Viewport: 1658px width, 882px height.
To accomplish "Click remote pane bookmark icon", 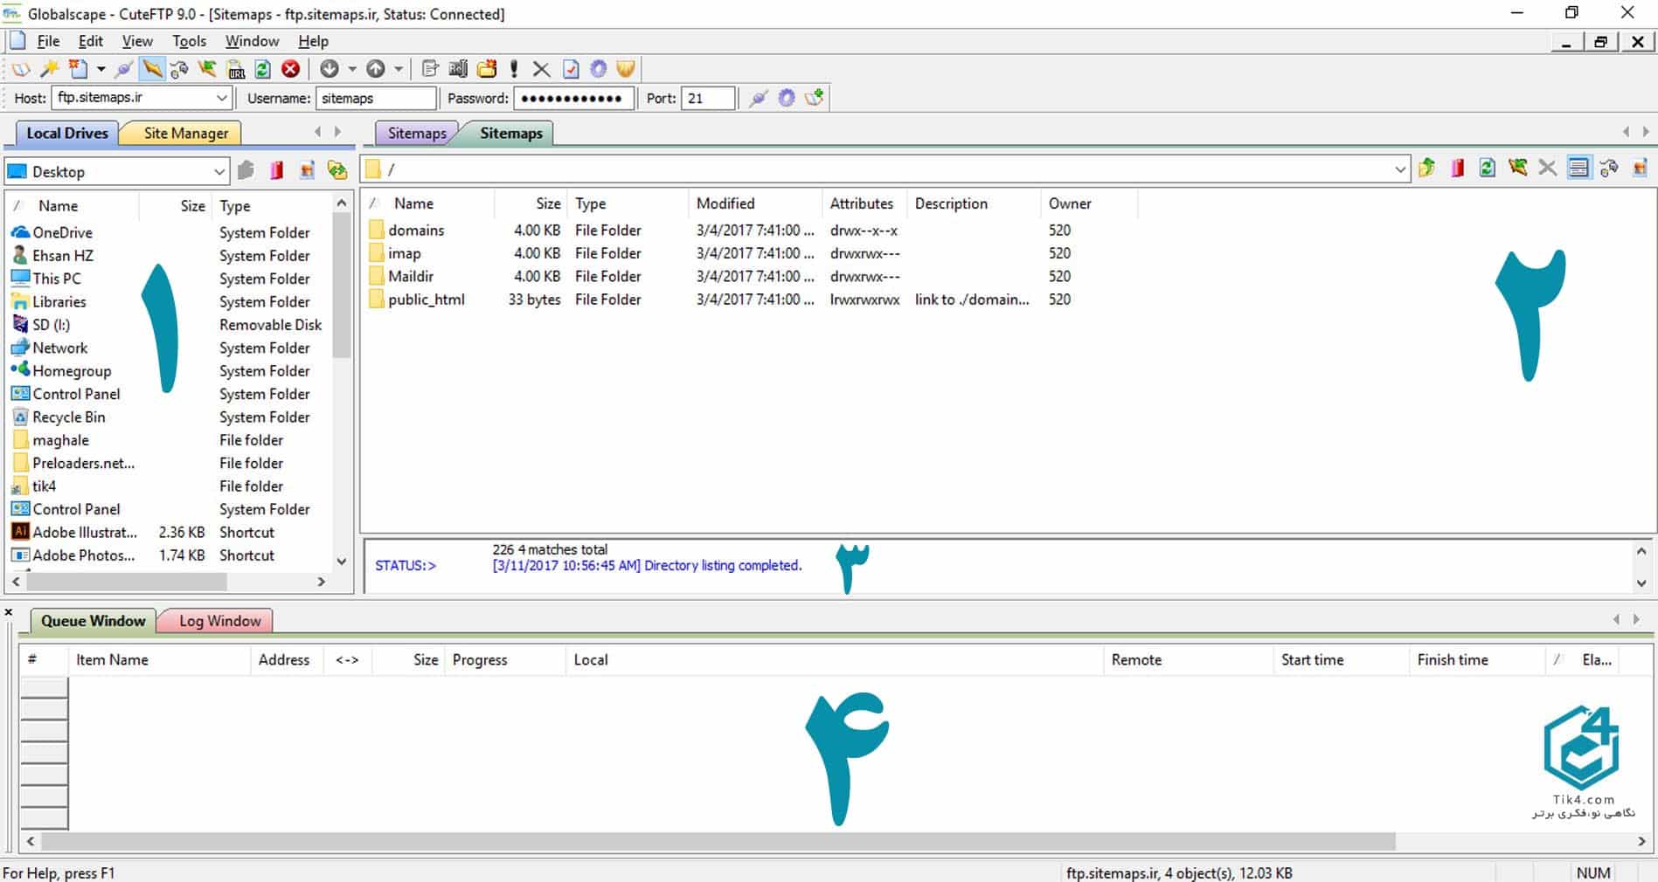I will pos(1458,168).
